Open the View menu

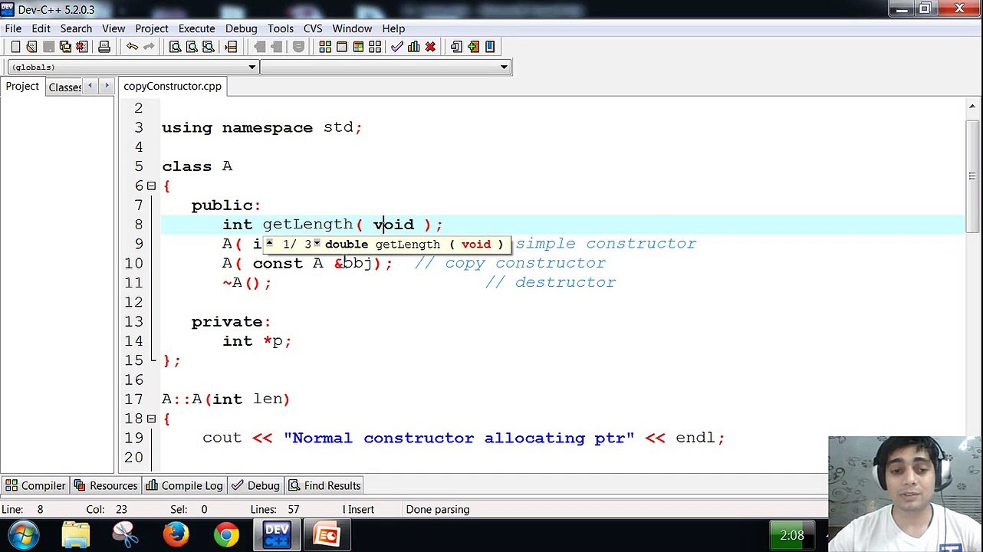click(x=113, y=28)
